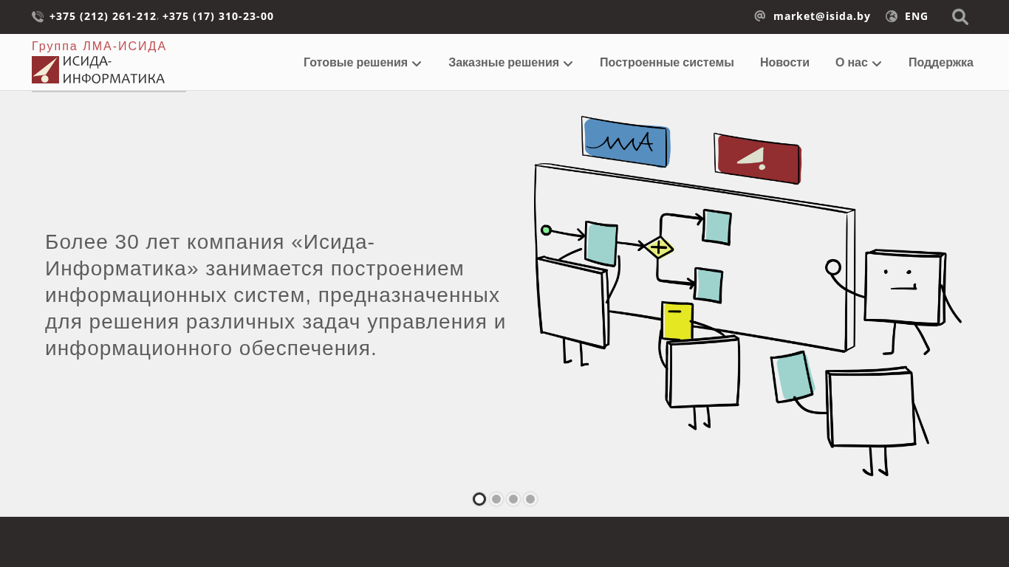Select the second slider dot

tap(496, 499)
